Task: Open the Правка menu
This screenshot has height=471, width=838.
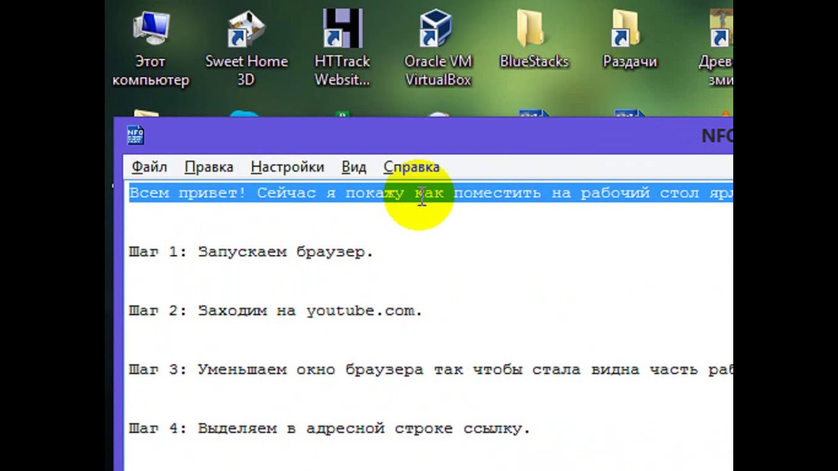Action: pos(209,167)
